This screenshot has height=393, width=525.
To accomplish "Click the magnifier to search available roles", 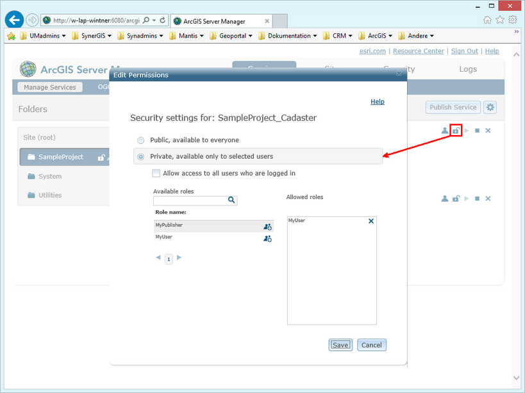I will tap(231, 200).
